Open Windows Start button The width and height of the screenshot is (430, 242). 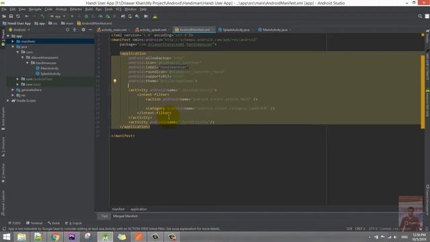(x=6, y=237)
